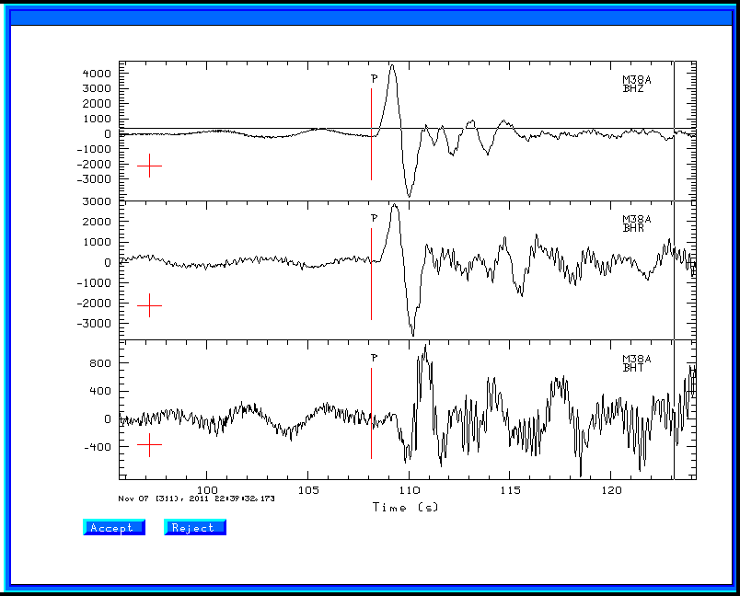Click the deepest trough of the BHR waveform
This screenshot has width=740, height=596.
click(x=413, y=334)
